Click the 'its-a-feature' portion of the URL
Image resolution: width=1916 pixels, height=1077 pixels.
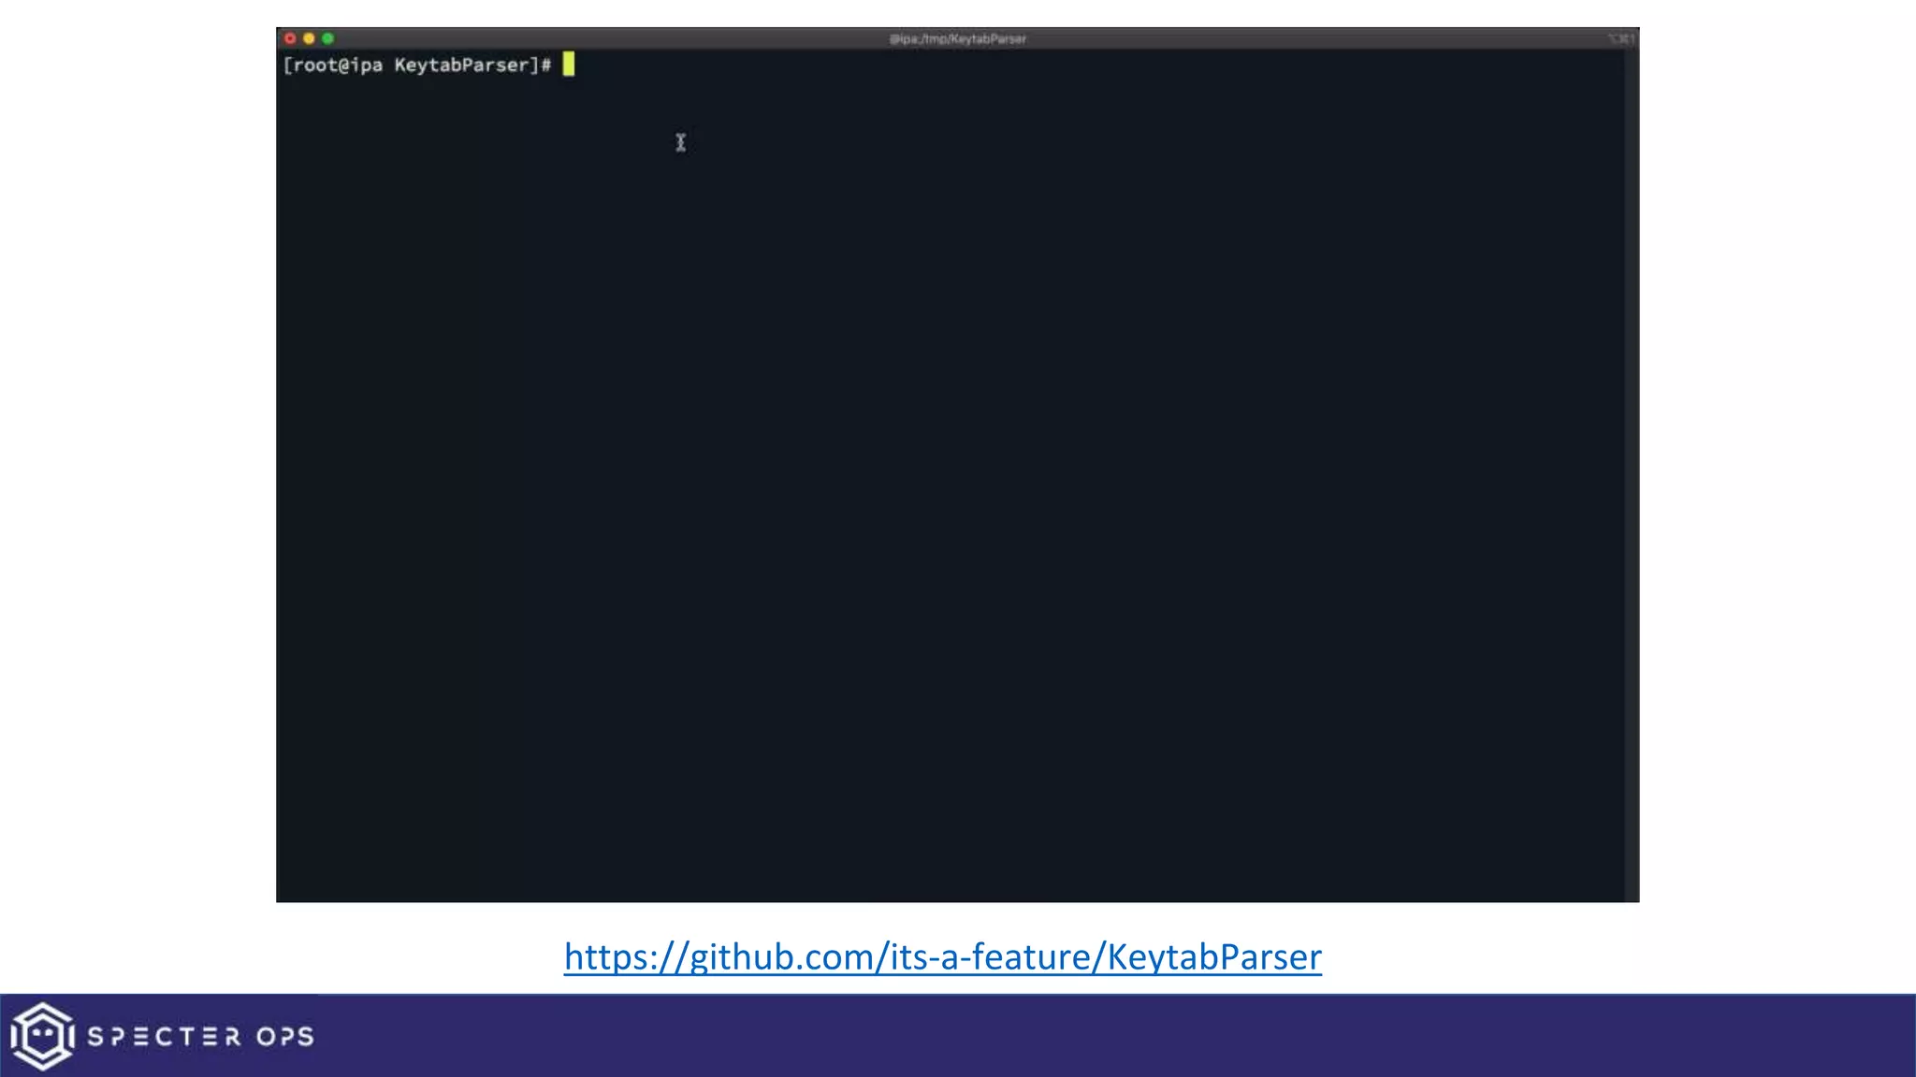[991, 956]
